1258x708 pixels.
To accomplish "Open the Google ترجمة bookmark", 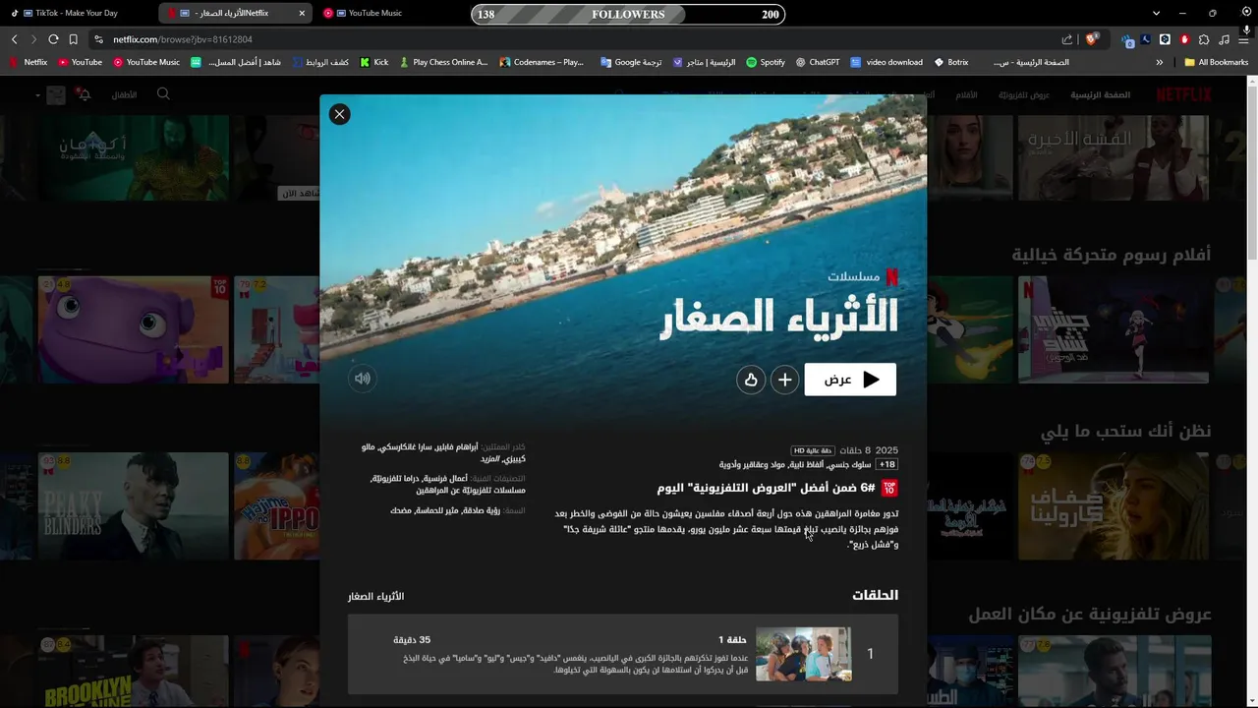I will pos(631,62).
